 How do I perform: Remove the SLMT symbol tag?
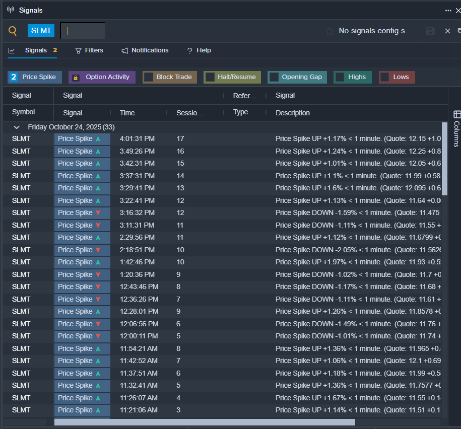(x=41, y=31)
